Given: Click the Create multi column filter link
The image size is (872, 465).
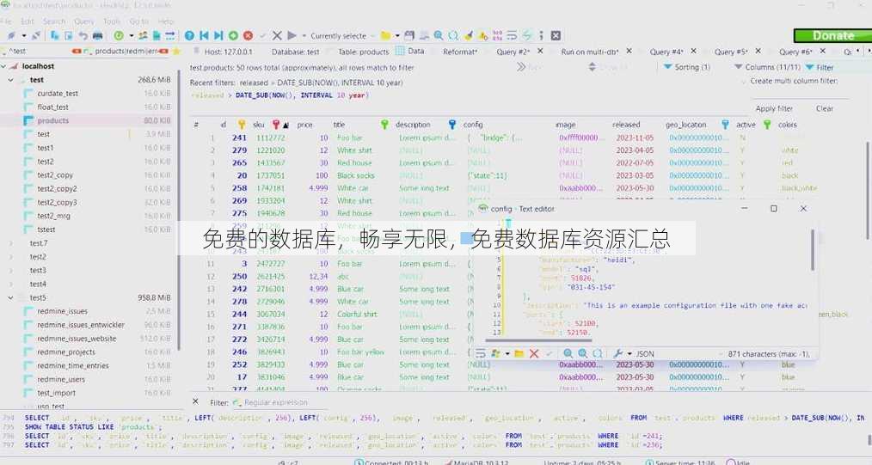Looking at the screenshot, I should point(794,81).
